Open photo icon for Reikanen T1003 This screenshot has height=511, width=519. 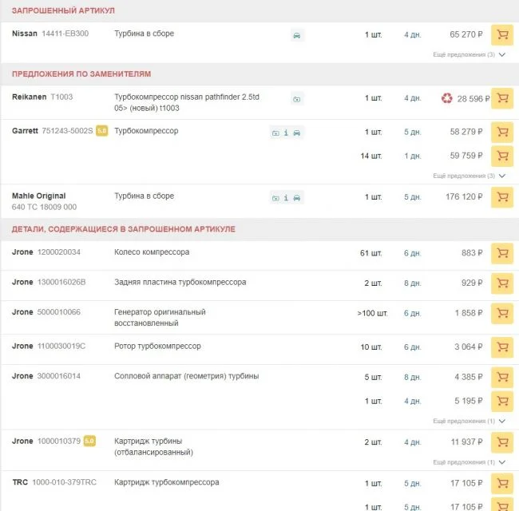[x=296, y=100]
